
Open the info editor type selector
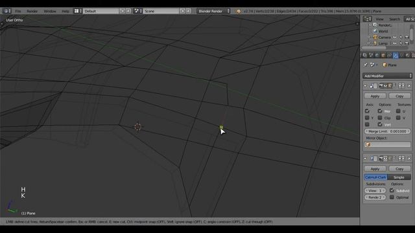pos(6,11)
